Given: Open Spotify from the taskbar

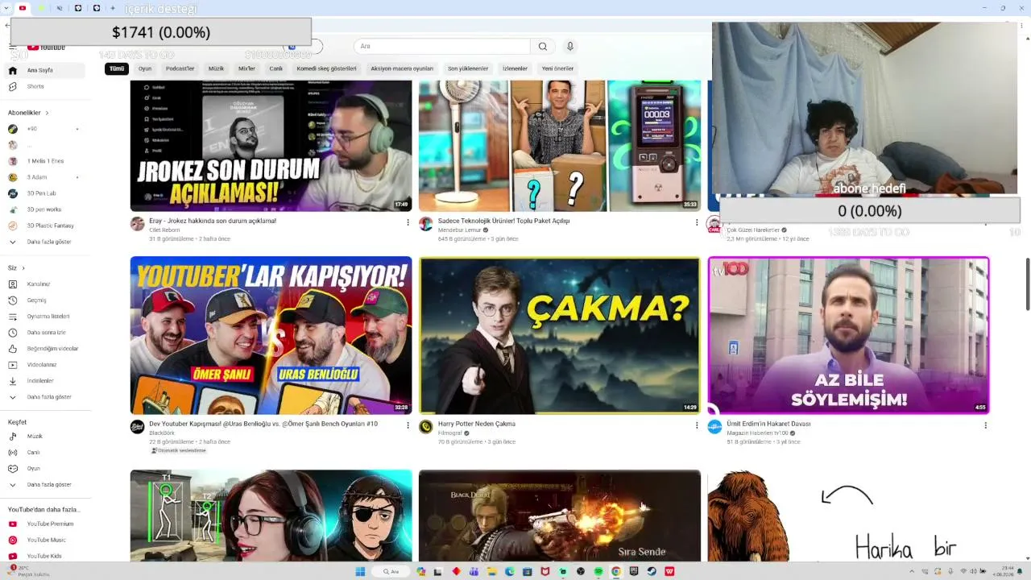Looking at the screenshot, I should pyautogui.click(x=598, y=572).
